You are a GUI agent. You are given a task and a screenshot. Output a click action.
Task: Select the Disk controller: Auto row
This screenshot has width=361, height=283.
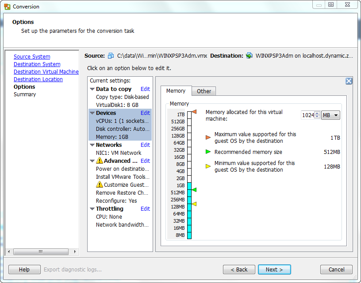pyautogui.click(x=123, y=129)
